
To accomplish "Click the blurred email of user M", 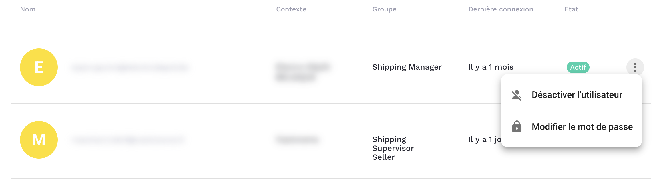I will (x=128, y=140).
